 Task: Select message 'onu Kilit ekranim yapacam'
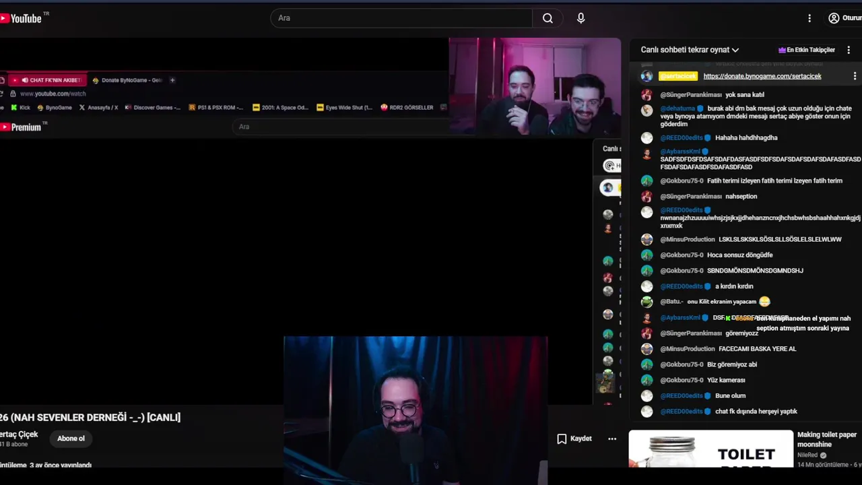[721, 302]
